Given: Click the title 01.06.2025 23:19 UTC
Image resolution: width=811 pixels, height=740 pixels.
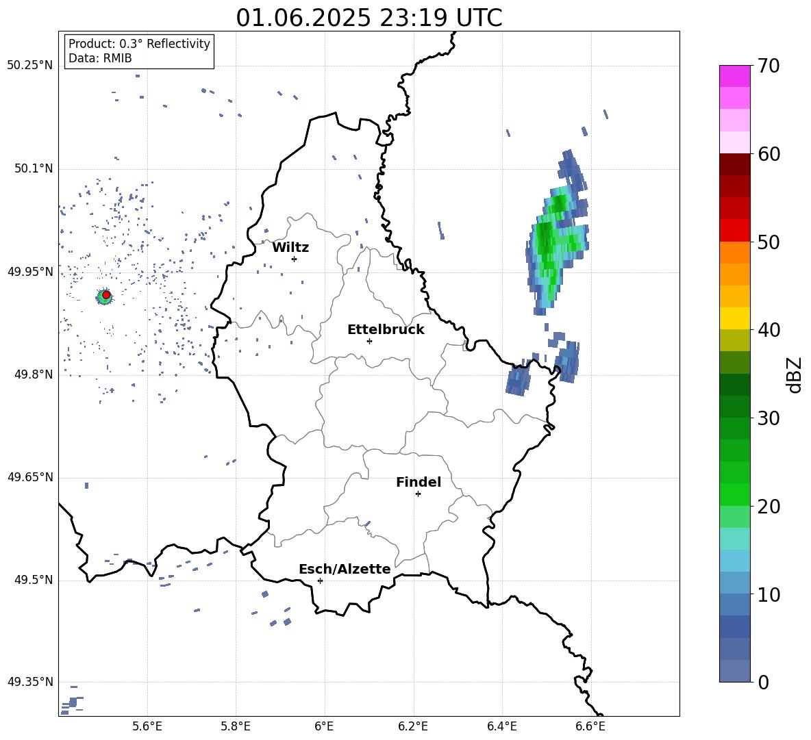Looking at the screenshot, I should [x=369, y=18].
